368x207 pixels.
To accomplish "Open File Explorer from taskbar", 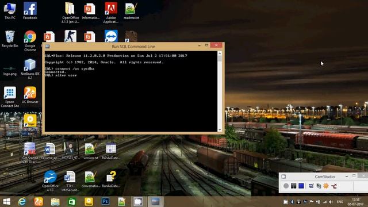I will tap(55, 202).
